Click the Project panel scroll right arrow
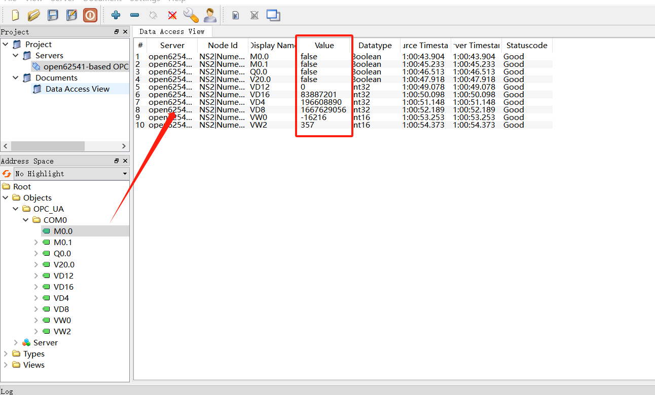Screen dimensions: 655x395 (124, 146)
